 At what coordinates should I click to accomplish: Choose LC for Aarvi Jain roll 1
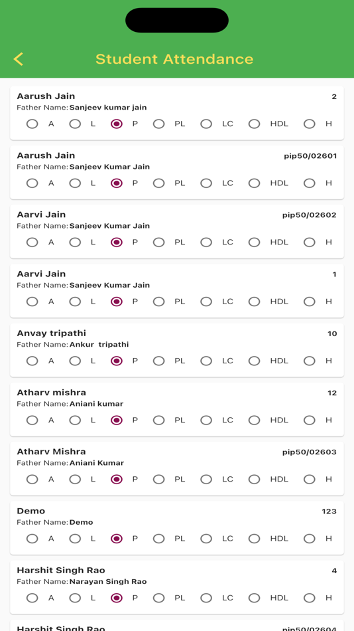tap(206, 302)
